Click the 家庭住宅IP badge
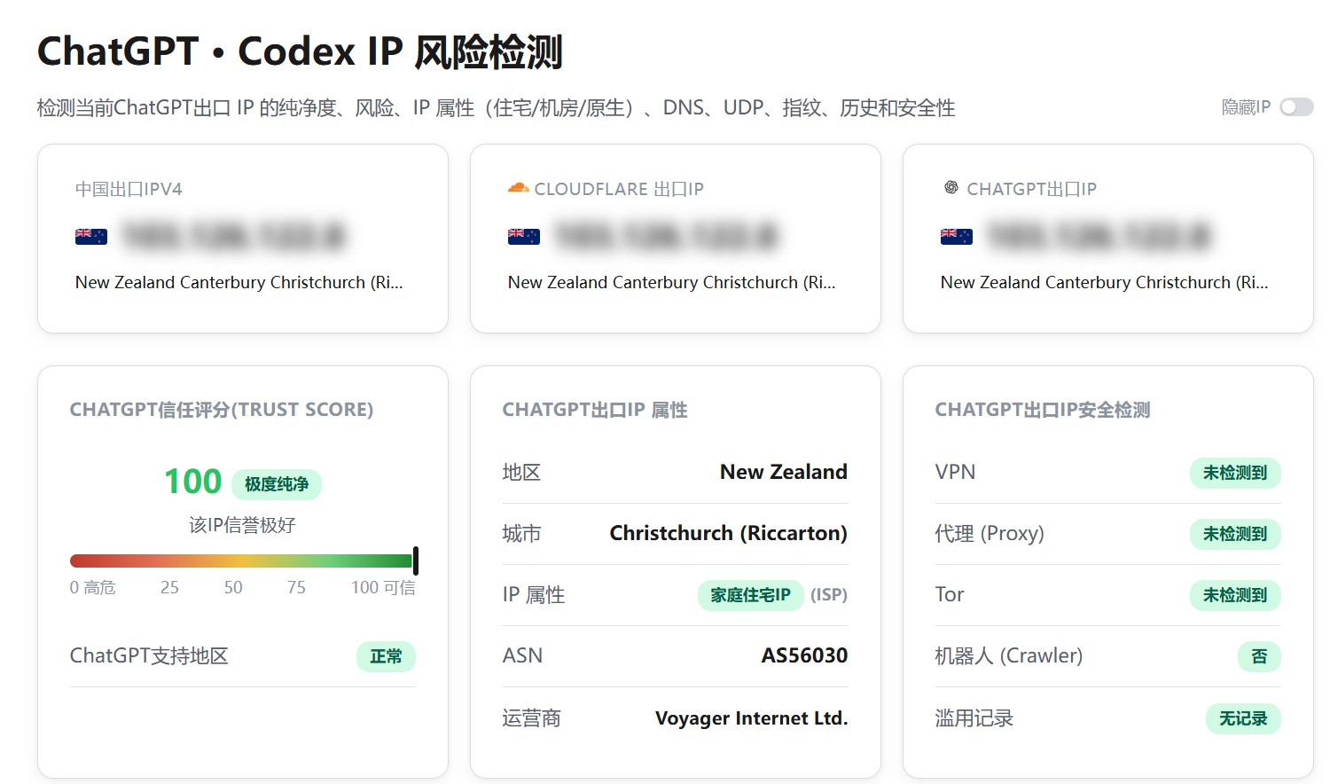The width and height of the screenshot is (1330, 784). click(751, 595)
